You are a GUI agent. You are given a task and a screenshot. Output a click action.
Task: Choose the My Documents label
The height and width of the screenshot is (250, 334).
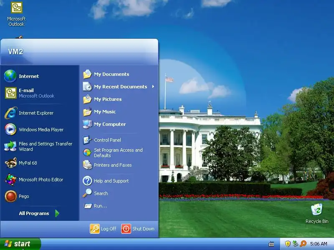111,74
